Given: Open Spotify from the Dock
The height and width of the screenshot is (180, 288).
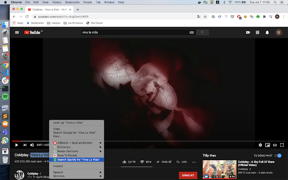Looking at the screenshot, I should (5, 97).
